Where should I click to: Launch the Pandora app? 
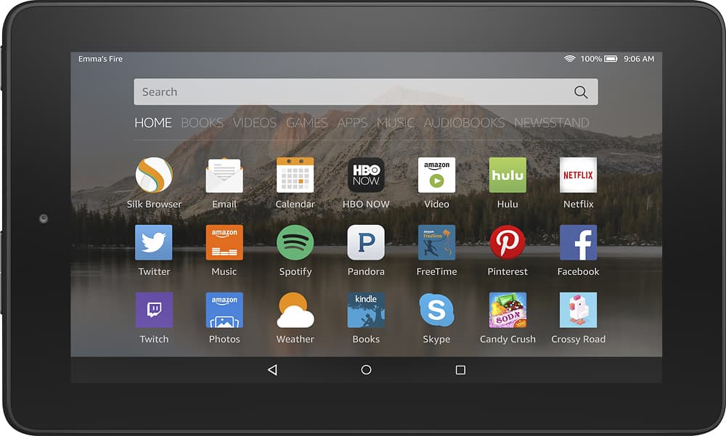pos(366,242)
